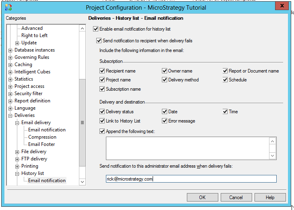Open Help for this dialog
Screen dimensions: 294x210
click(x=270, y=197)
